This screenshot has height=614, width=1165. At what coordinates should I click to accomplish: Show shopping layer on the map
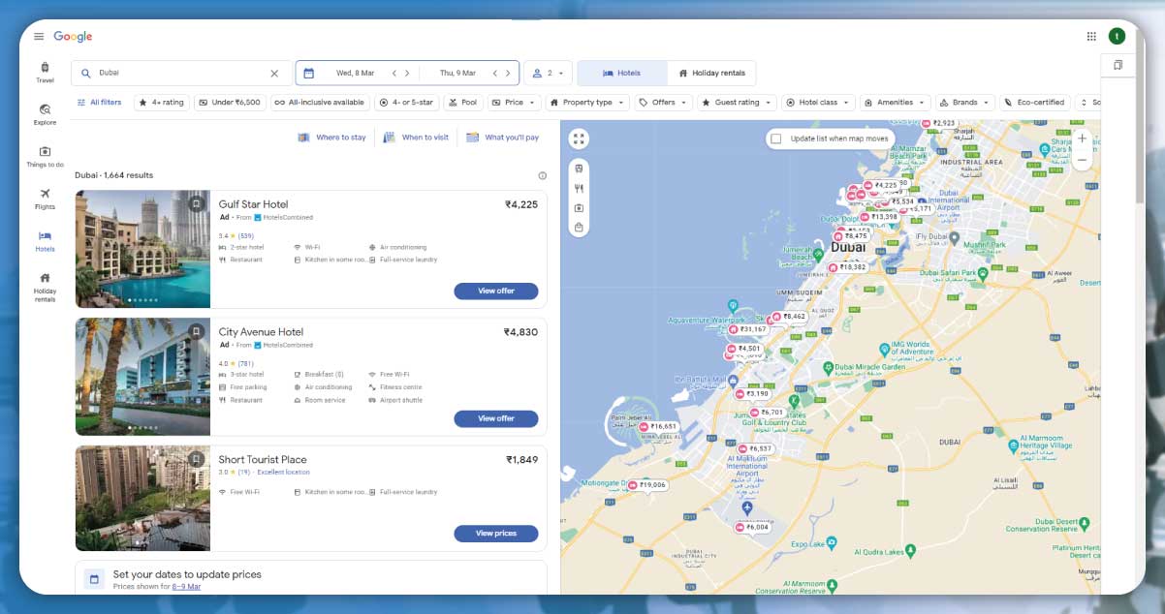click(579, 228)
